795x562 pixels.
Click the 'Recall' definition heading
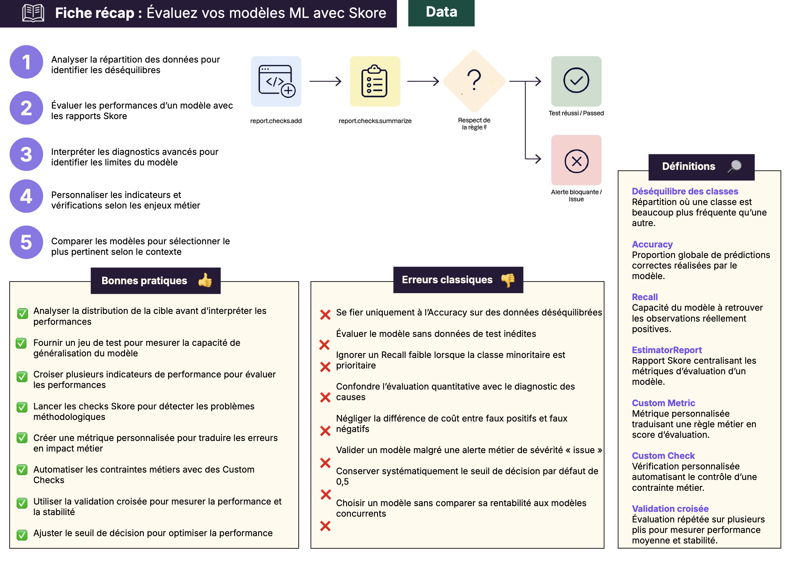click(645, 297)
